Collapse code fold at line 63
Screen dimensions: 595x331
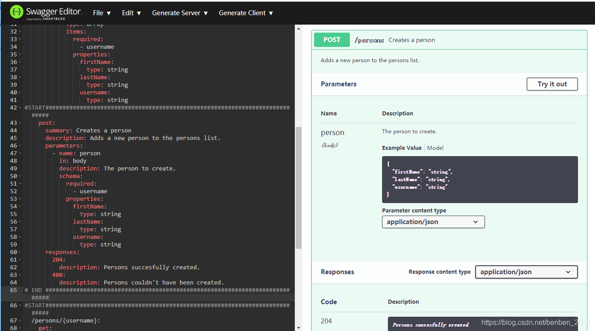(x=20, y=275)
